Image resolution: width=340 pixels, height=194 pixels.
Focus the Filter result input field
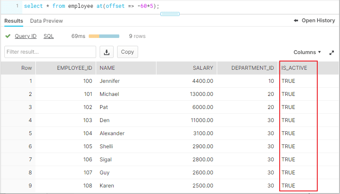(x=50, y=52)
